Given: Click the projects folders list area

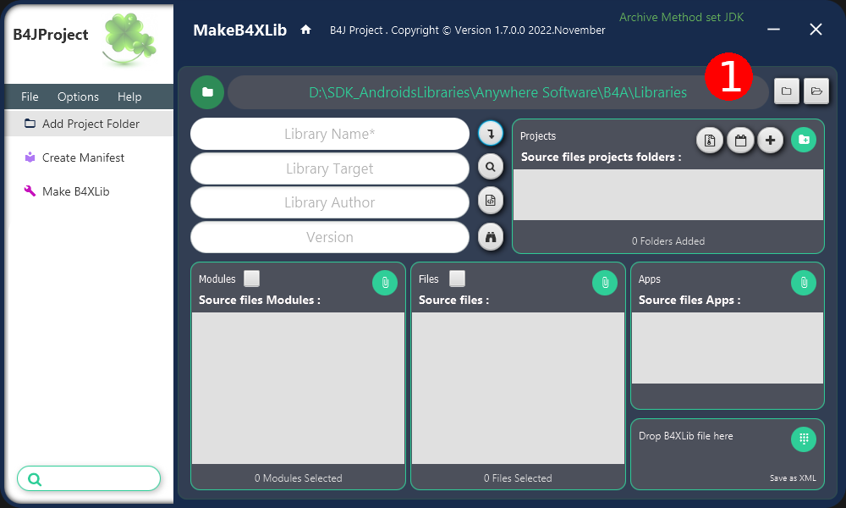Looking at the screenshot, I should 668,195.
